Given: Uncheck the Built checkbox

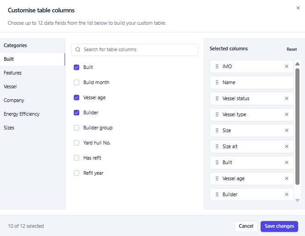Looking at the screenshot, I should tap(76, 67).
